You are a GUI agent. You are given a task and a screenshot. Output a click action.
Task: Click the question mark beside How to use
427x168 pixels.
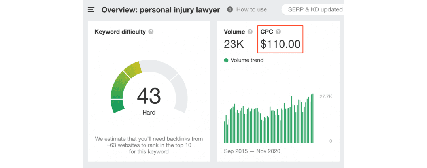(230, 9)
